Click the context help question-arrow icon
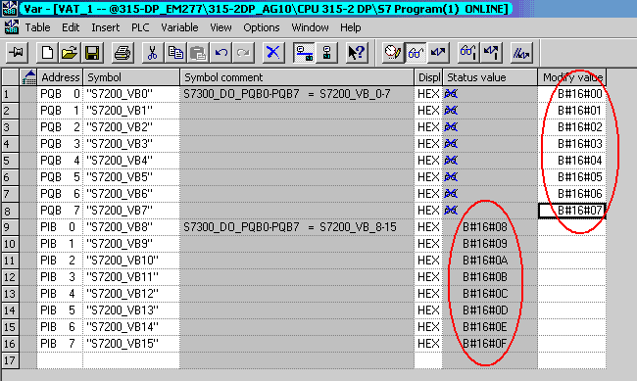This screenshot has height=381, width=637. (x=357, y=53)
